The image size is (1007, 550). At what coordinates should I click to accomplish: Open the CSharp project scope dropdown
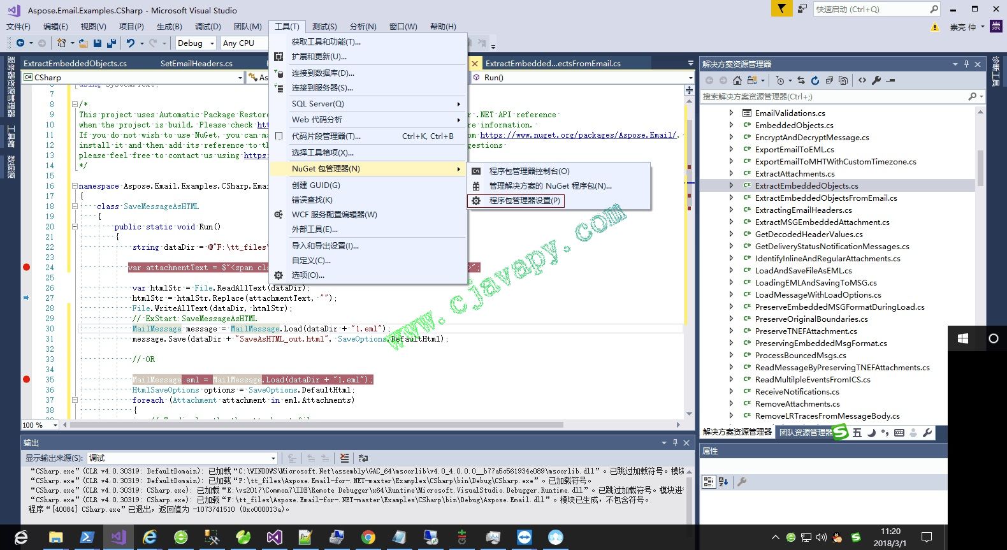click(x=133, y=77)
